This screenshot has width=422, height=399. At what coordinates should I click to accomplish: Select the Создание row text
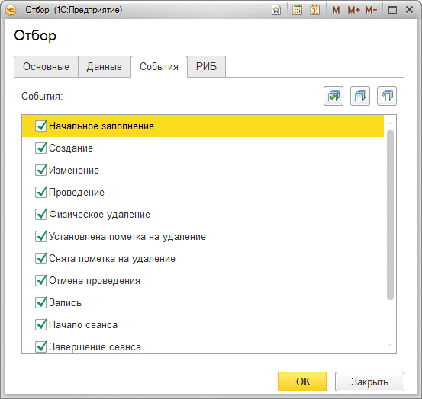tap(71, 148)
